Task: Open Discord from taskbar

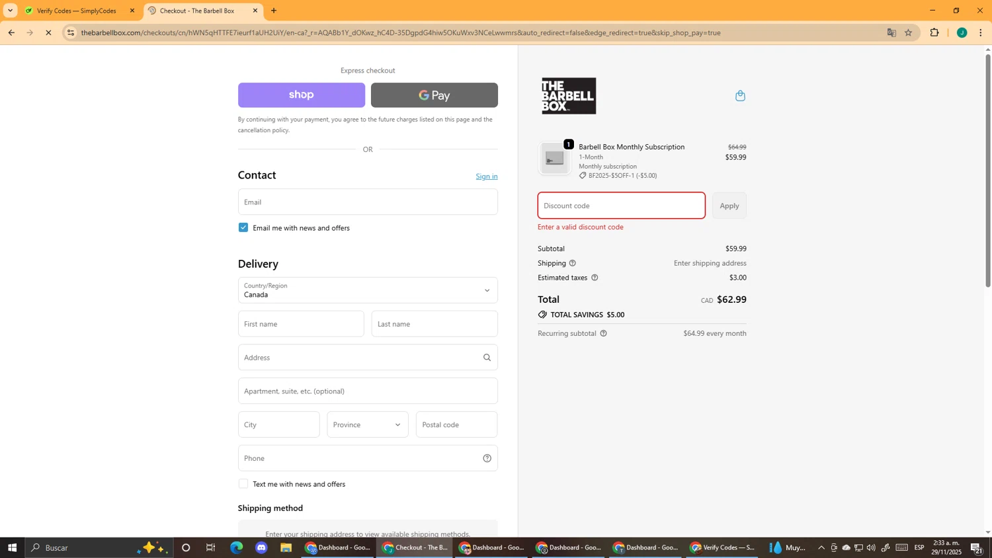Action: 261,547
